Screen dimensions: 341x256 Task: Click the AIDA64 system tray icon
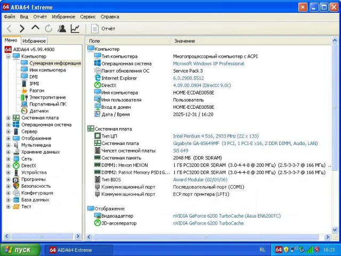click(279, 250)
